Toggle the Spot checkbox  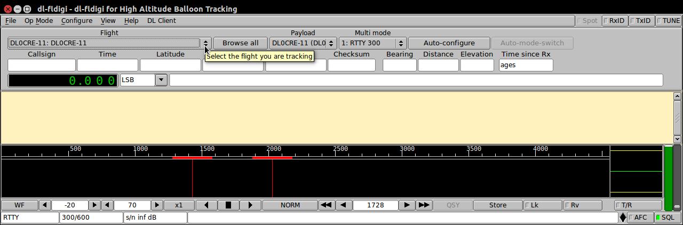click(x=588, y=21)
